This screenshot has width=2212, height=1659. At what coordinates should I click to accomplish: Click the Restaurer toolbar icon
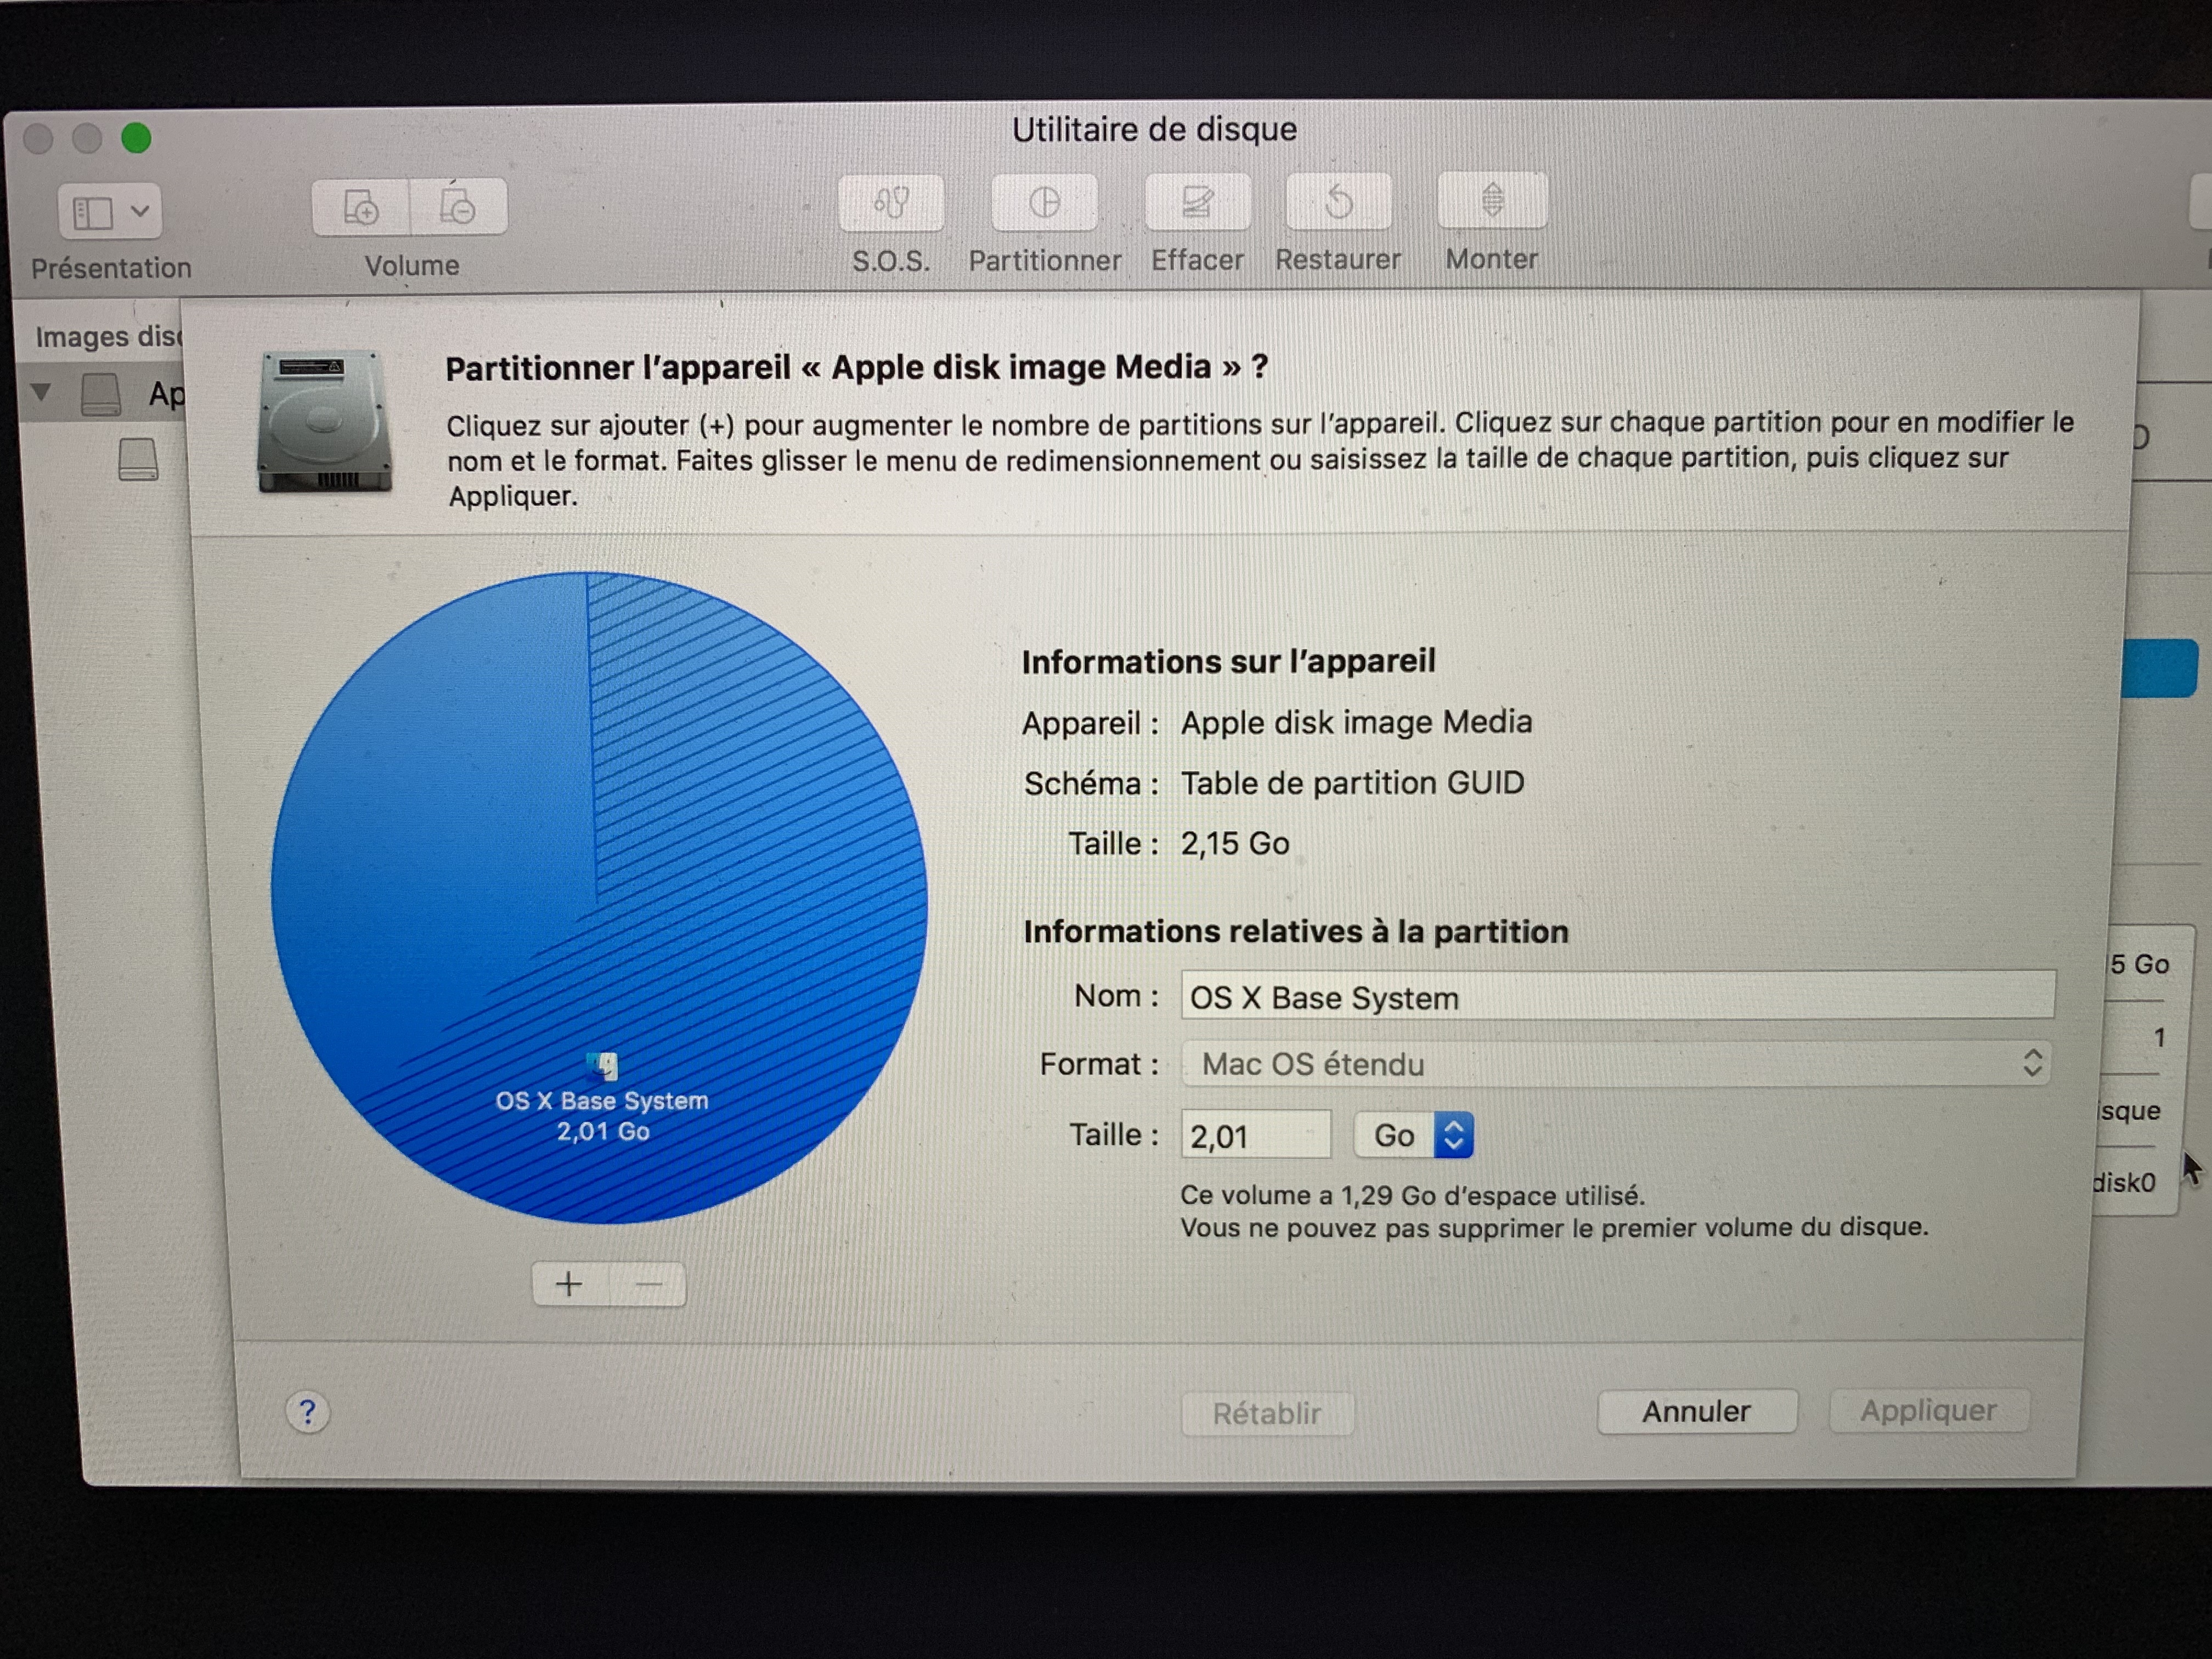1338,201
